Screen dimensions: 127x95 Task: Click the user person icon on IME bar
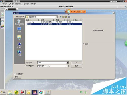tap(81, 12)
